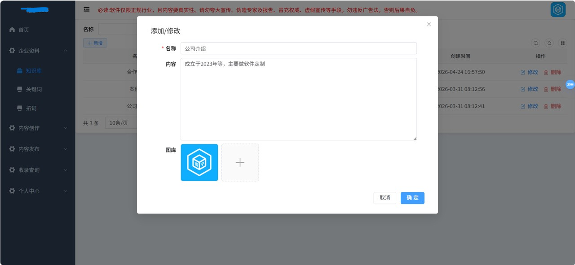Click the textarea resize handle corner

[415, 138]
